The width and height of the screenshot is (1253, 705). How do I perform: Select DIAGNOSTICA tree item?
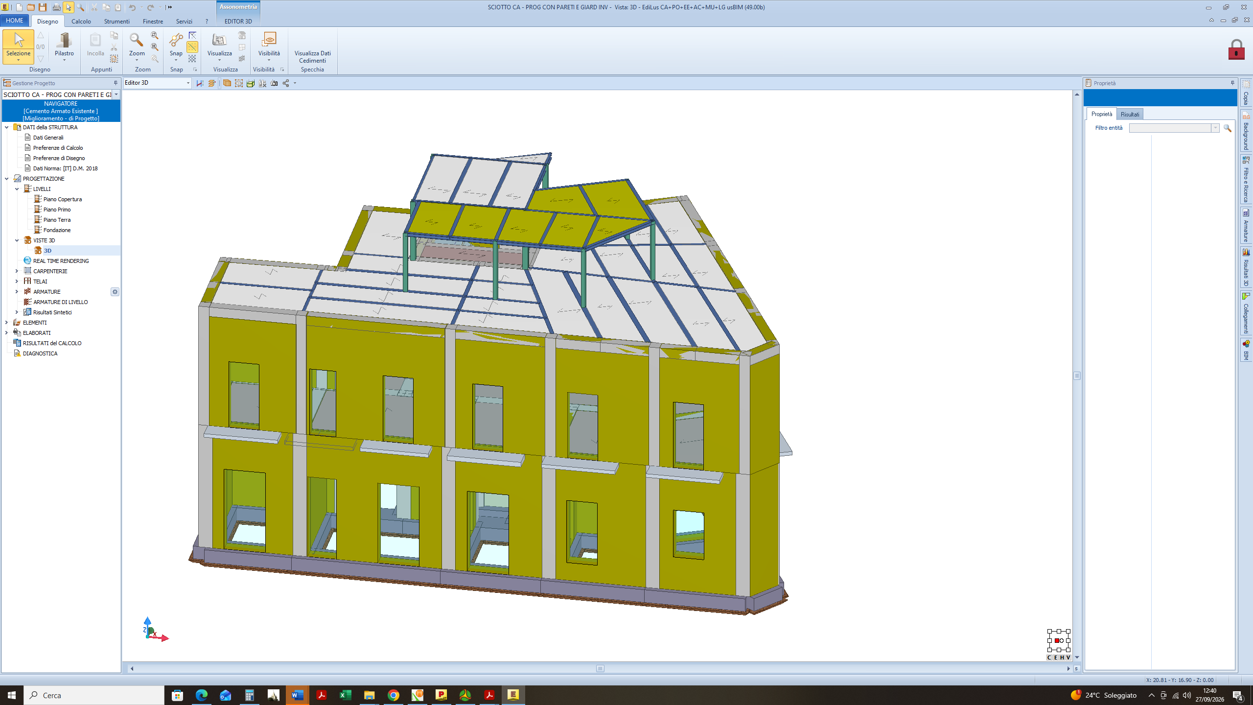coord(40,353)
